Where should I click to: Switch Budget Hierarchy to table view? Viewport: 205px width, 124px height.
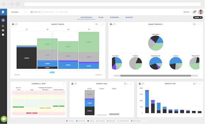pos(114,24)
